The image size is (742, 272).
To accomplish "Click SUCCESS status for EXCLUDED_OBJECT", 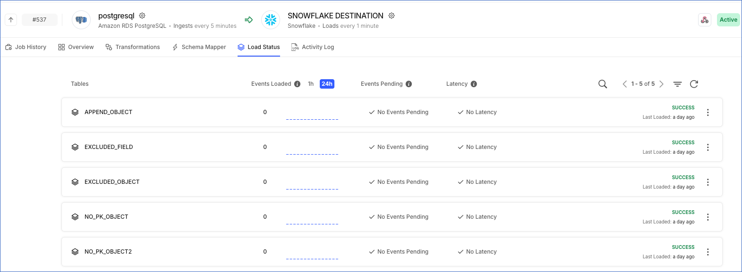I will (683, 177).
